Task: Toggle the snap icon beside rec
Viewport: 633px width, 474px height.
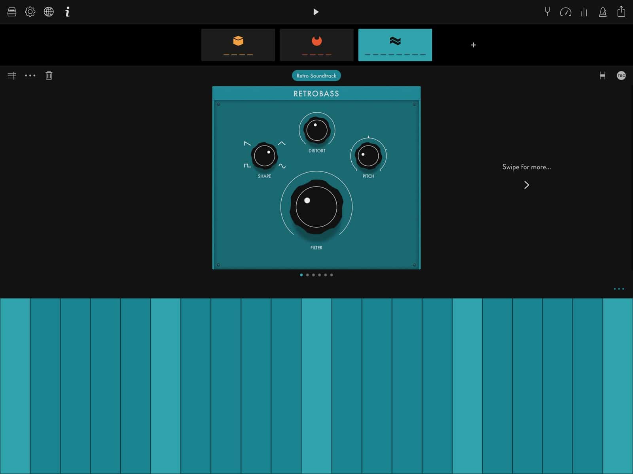Action: click(x=603, y=76)
